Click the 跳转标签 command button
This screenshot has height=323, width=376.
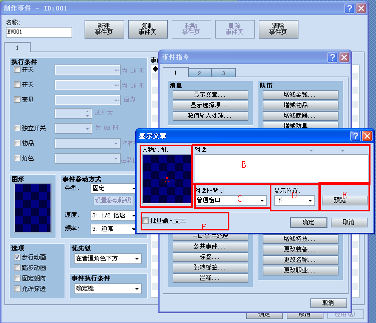[210, 267]
